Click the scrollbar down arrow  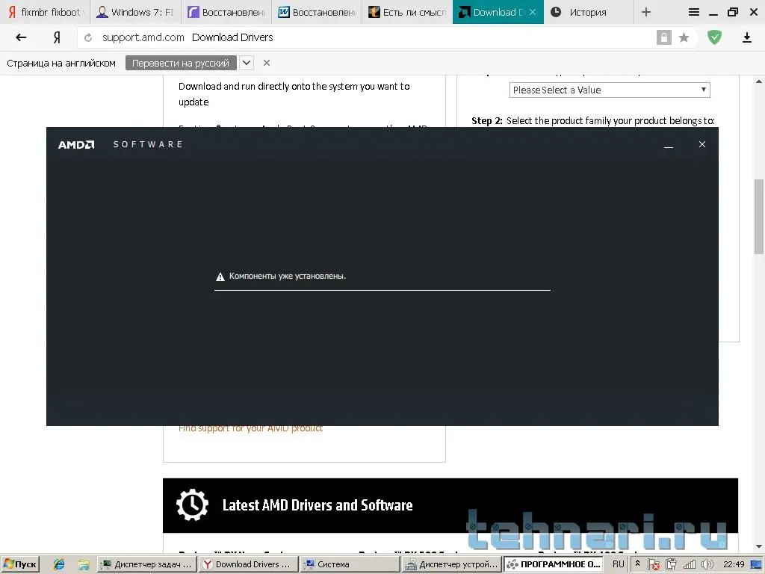click(x=759, y=546)
